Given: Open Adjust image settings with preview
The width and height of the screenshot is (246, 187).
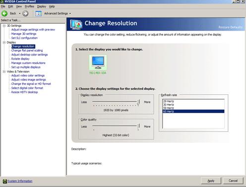Looking at the screenshot, I should [x=33, y=30].
